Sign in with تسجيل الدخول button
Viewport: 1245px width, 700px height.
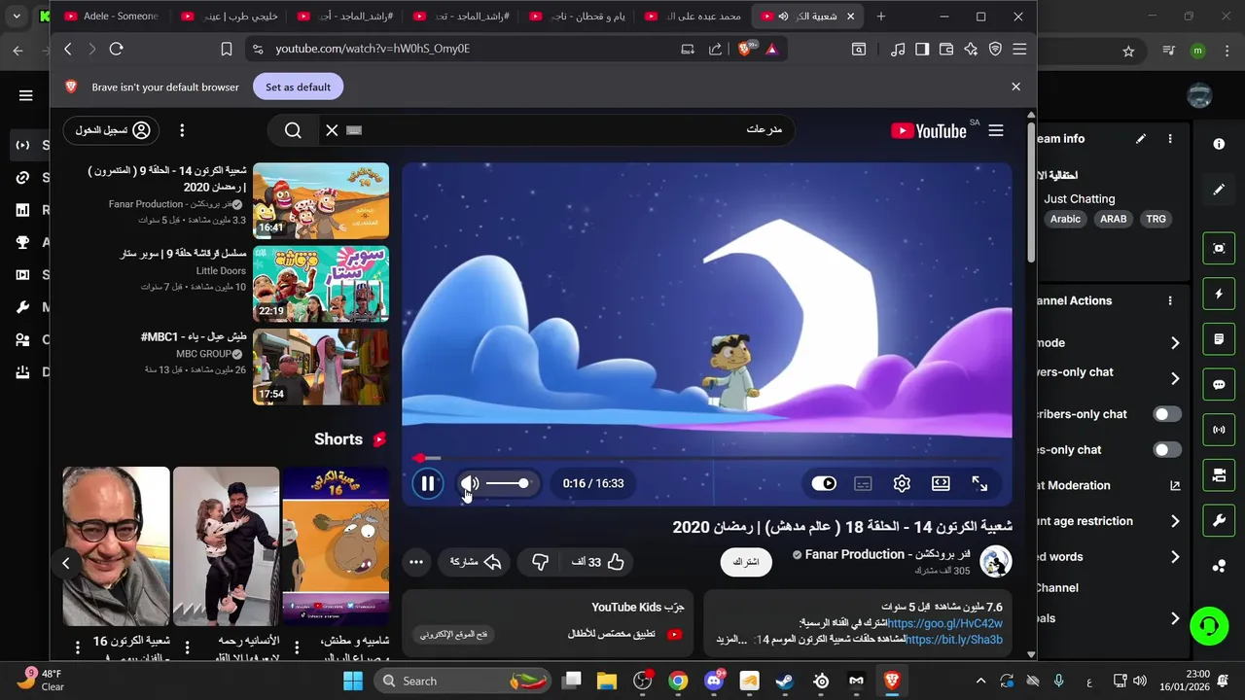(112, 130)
